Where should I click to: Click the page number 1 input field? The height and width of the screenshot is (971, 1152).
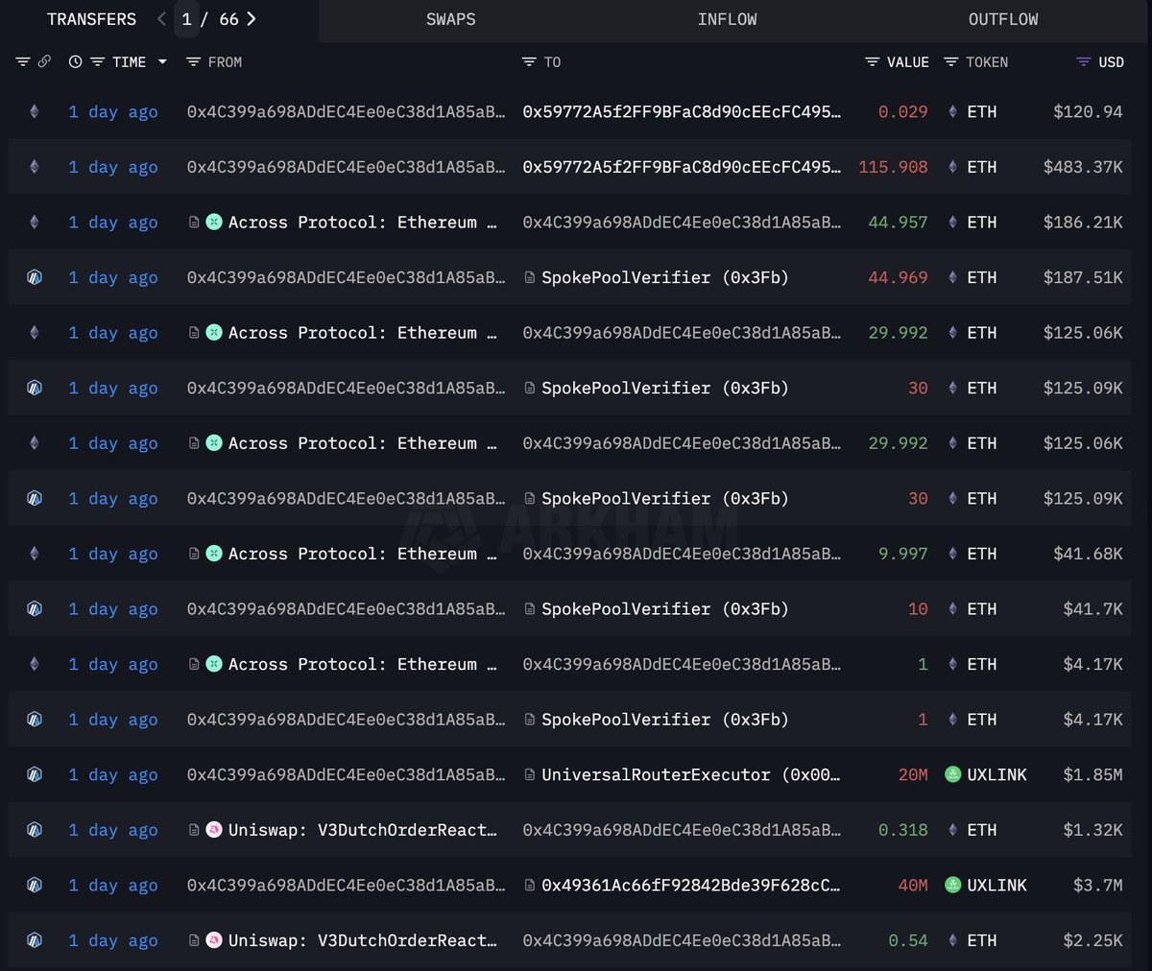(x=186, y=19)
